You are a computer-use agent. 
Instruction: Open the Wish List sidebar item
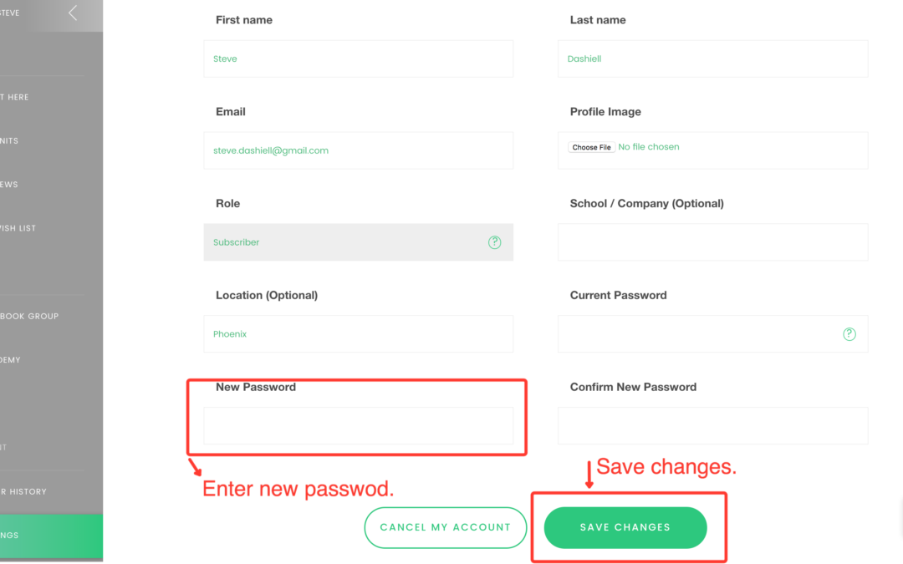(18, 228)
